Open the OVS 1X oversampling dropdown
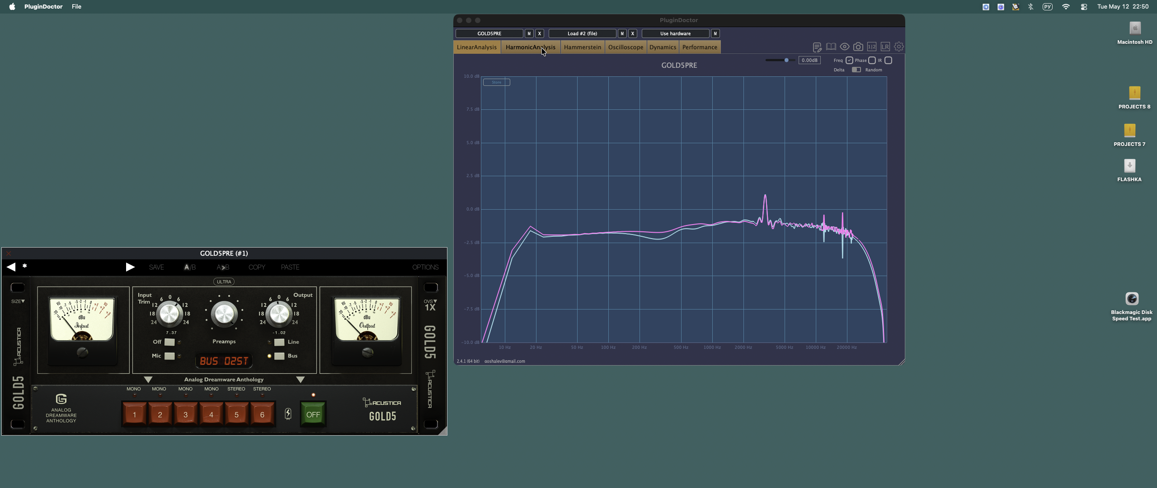The height and width of the screenshot is (488, 1157). click(x=430, y=305)
